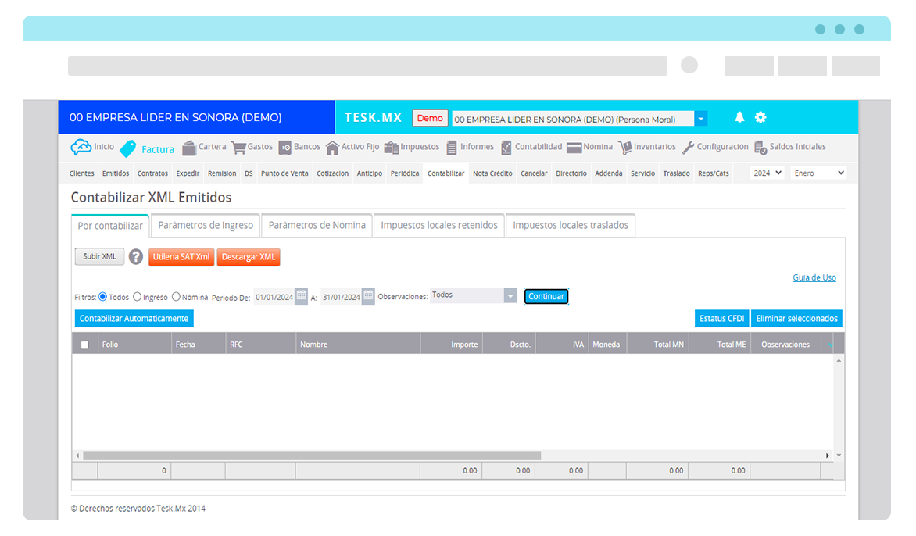Open the Guia de Uso link
This screenshot has height=536, width=916.
[814, 277]
